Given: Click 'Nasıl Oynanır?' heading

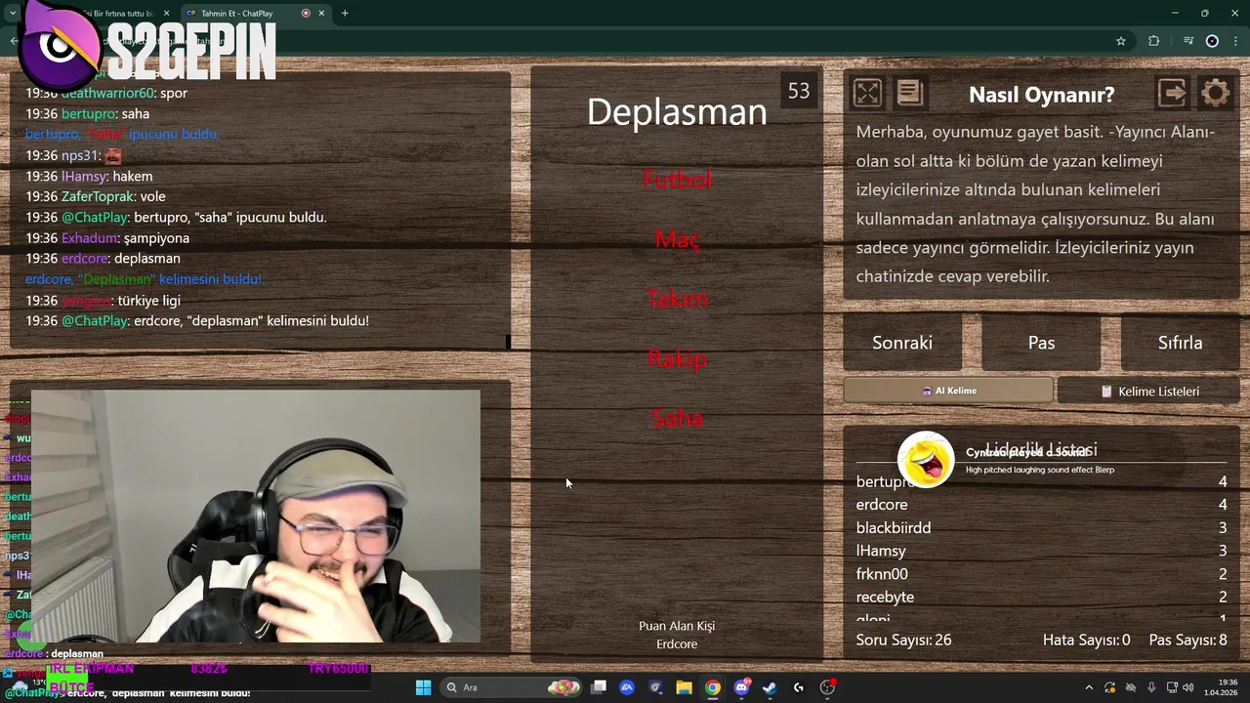Looking at the screenshot, I should pyautogui.click(x=1041, y=95).
